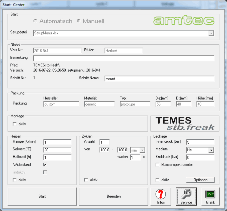Click the Prüfer field

[124, 51]
